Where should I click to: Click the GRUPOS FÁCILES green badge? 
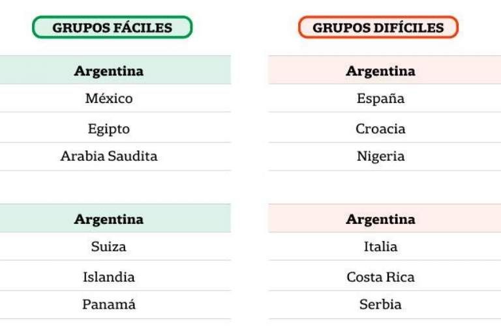[112, 27]
